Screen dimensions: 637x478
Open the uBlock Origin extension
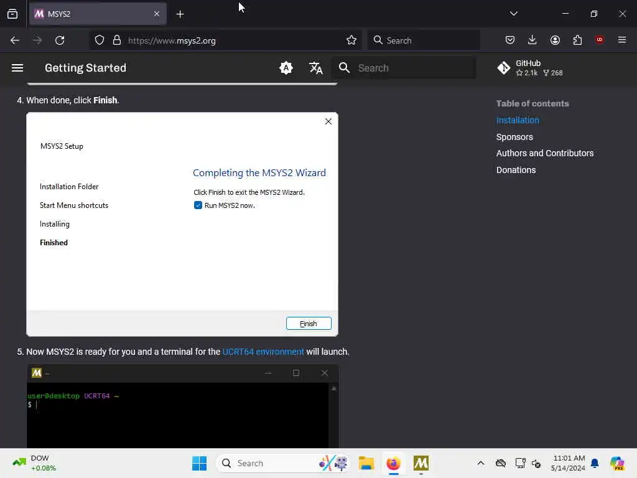tap(599, 40)
